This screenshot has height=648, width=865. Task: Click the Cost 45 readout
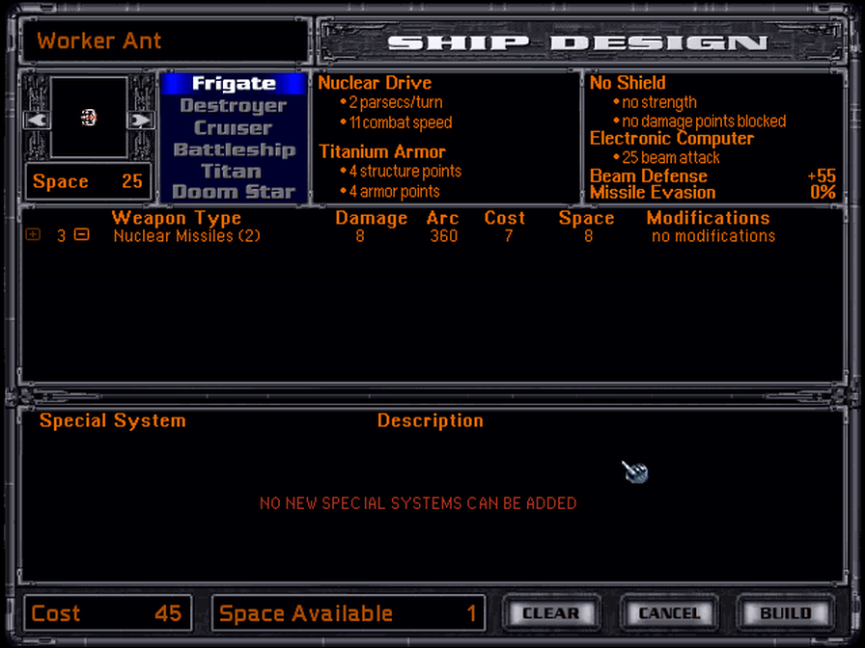point(107,612)
